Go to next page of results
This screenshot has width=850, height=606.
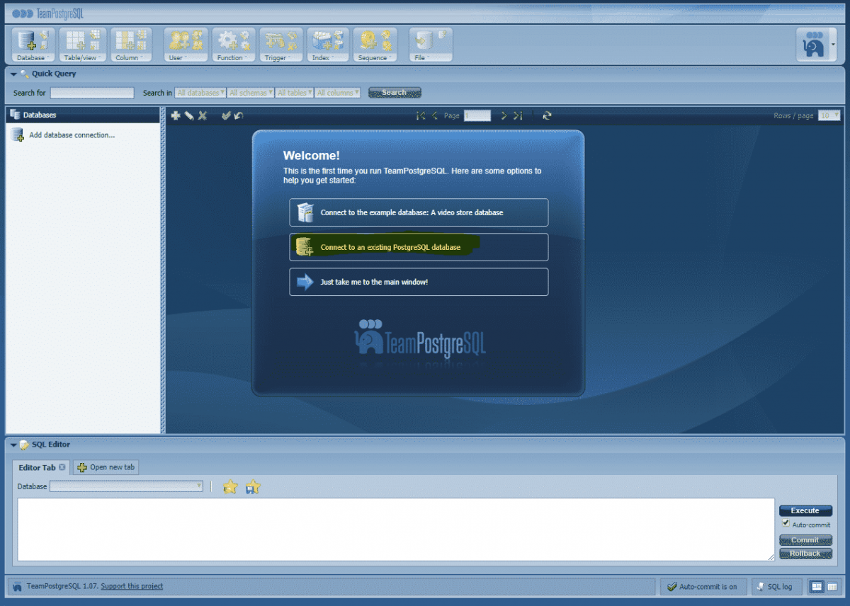(504, 115)
